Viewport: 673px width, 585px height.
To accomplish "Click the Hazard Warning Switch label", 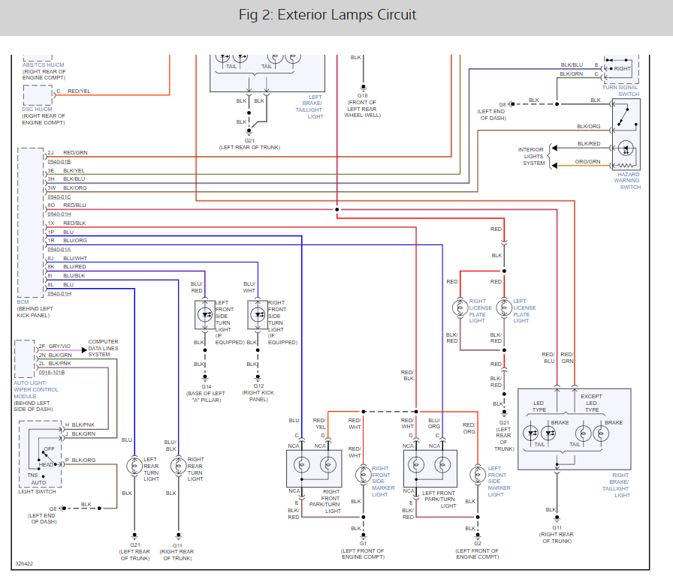I will click(x=627, y=181).
